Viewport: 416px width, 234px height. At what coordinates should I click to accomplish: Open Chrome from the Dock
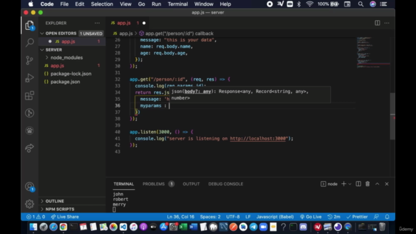pos(63,227)
